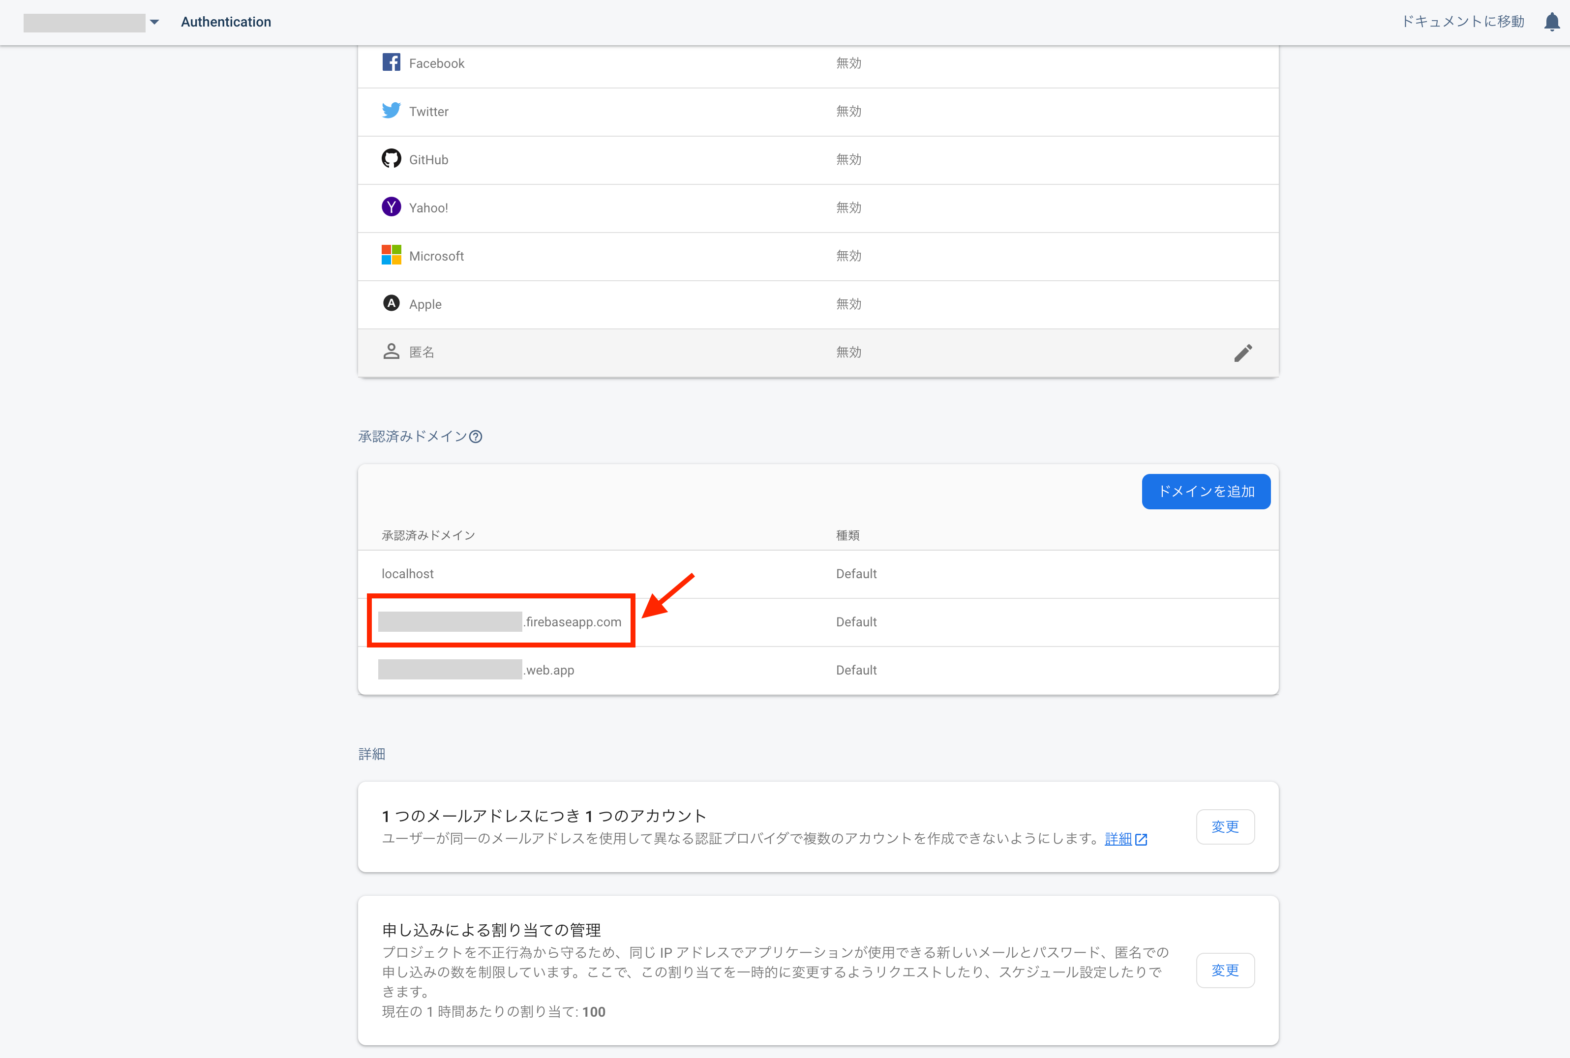Click the Authentication header title
Screen dimensions: 1570x1058
coord(226,22)
